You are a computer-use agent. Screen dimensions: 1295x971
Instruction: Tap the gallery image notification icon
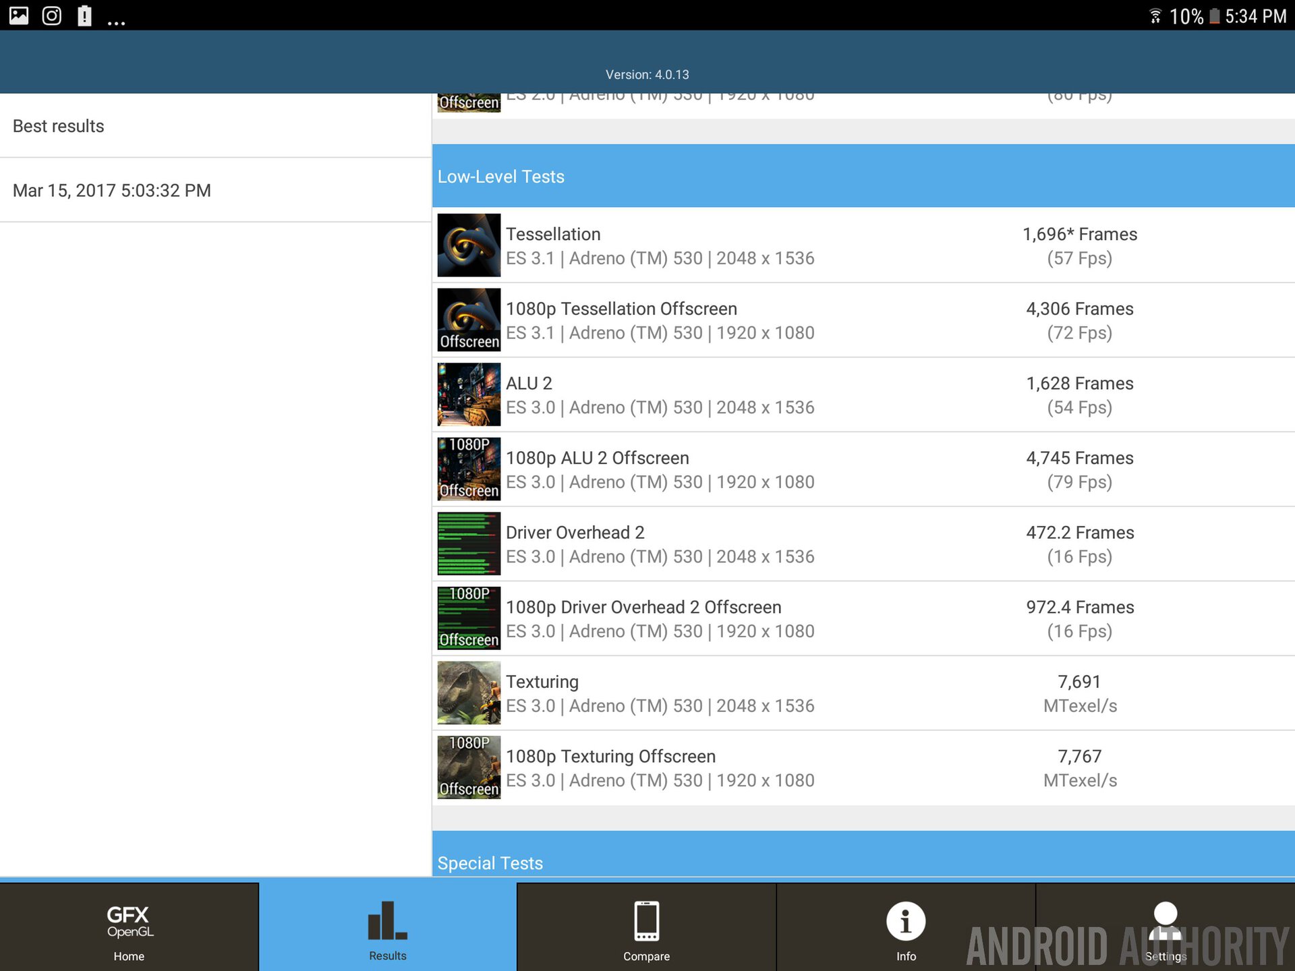[19, 16]
